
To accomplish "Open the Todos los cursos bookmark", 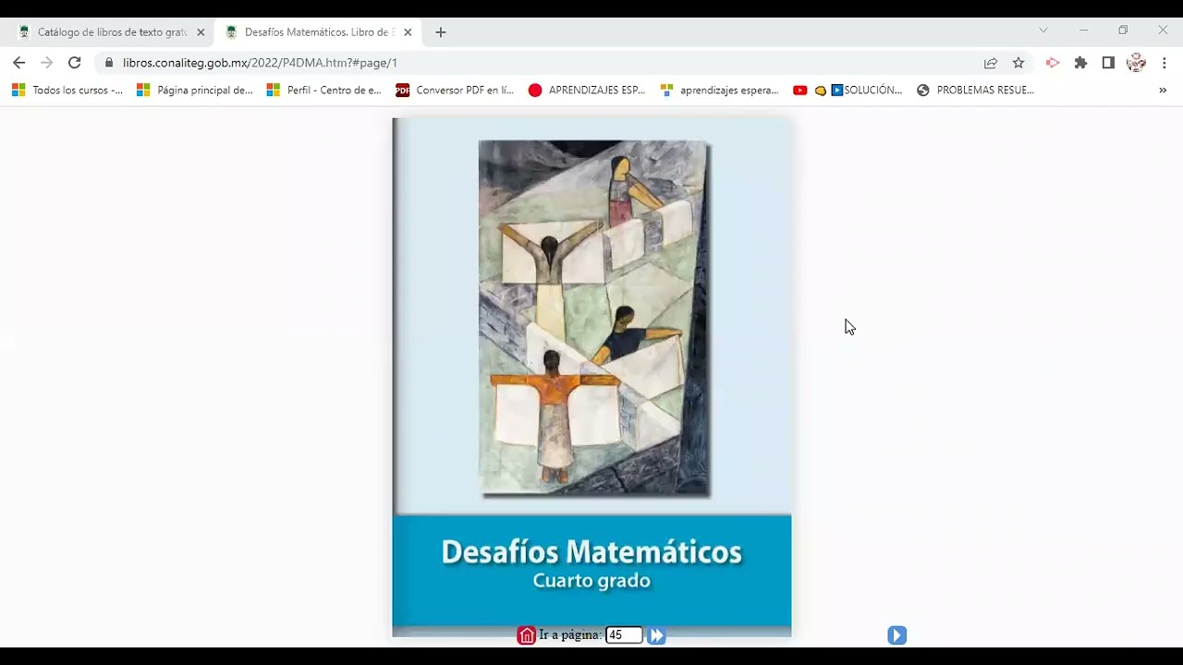I will [x=67, y=91].
